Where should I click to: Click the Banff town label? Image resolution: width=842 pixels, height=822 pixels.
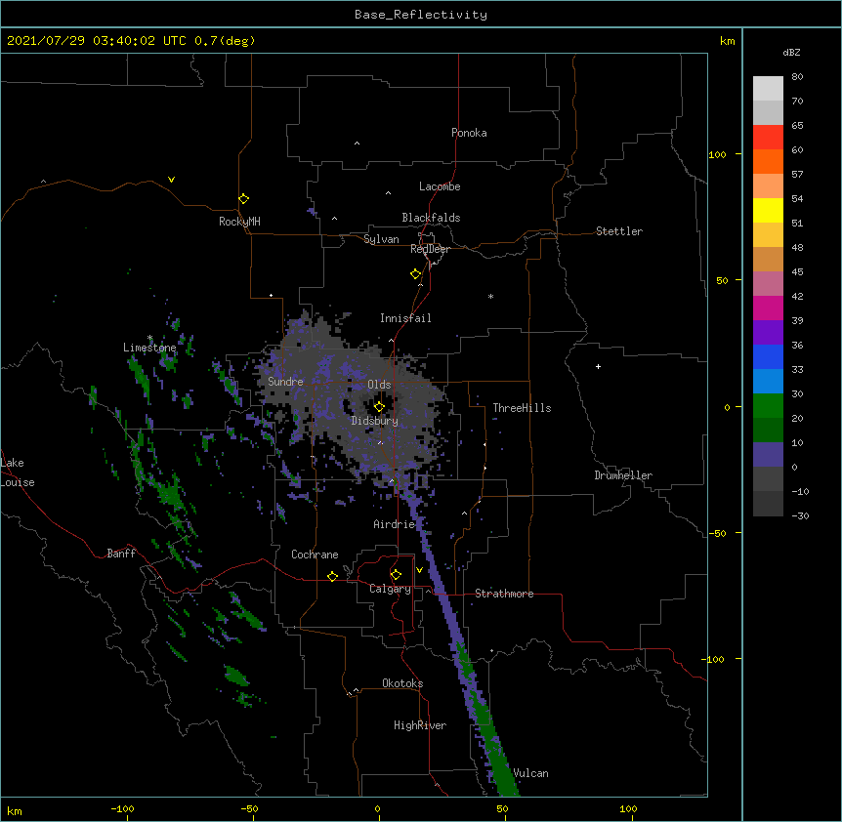point(121,554)
